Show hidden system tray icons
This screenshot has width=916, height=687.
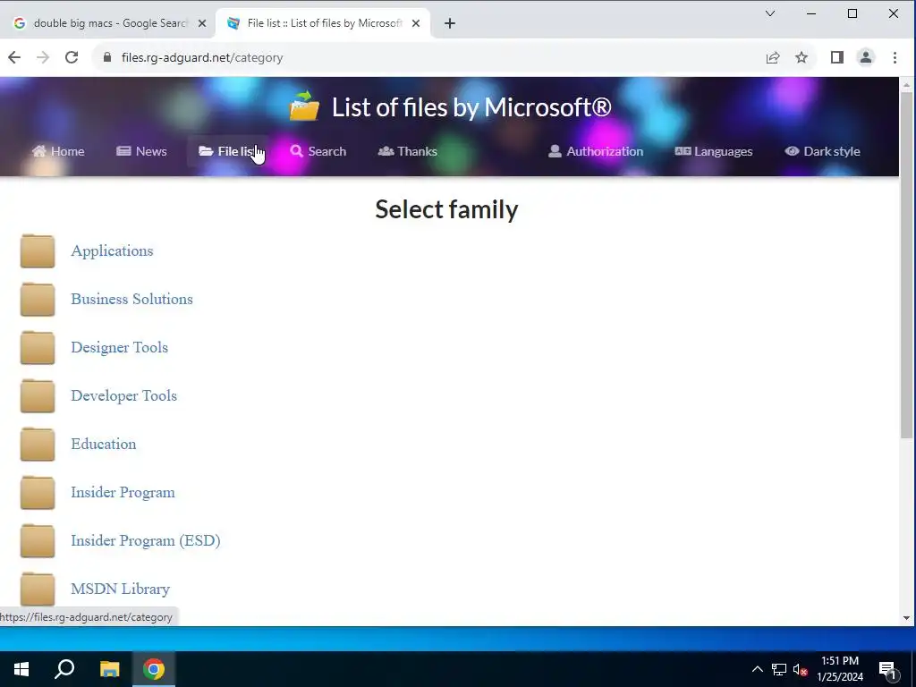coord(757,669)
